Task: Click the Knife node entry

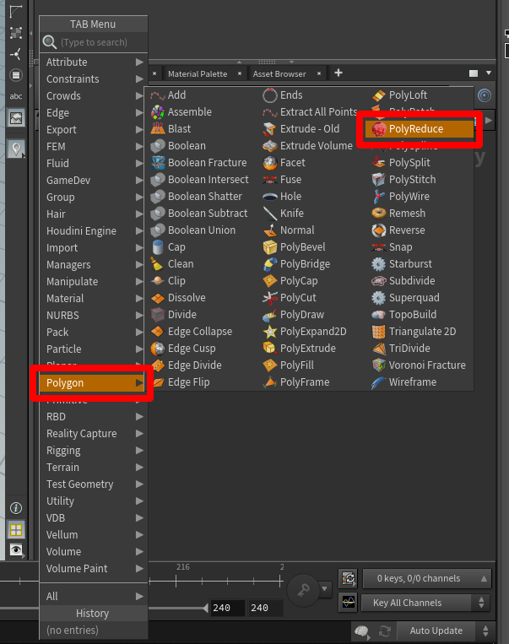Action: coord(291,214)
